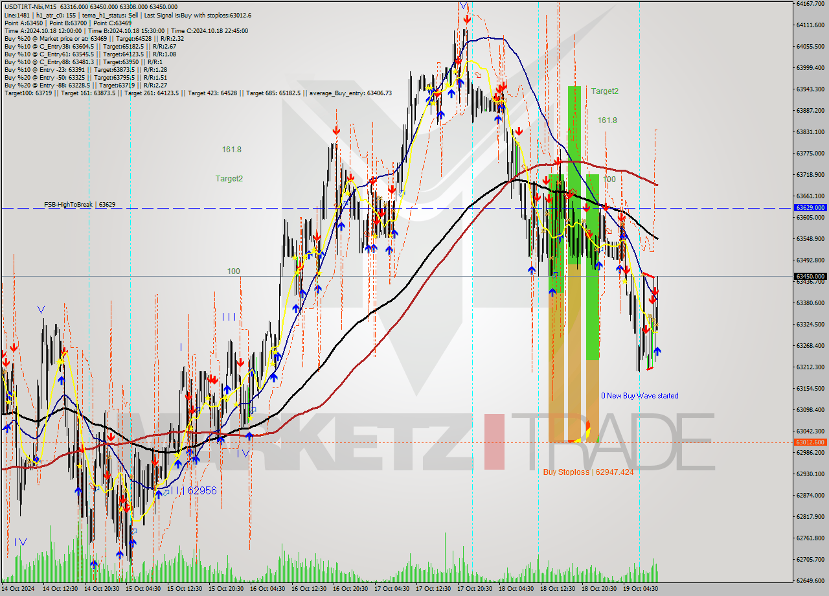Select the 'Buy Stoploss | 62947.424' label
829x596 pixels.
click(588, 472)
